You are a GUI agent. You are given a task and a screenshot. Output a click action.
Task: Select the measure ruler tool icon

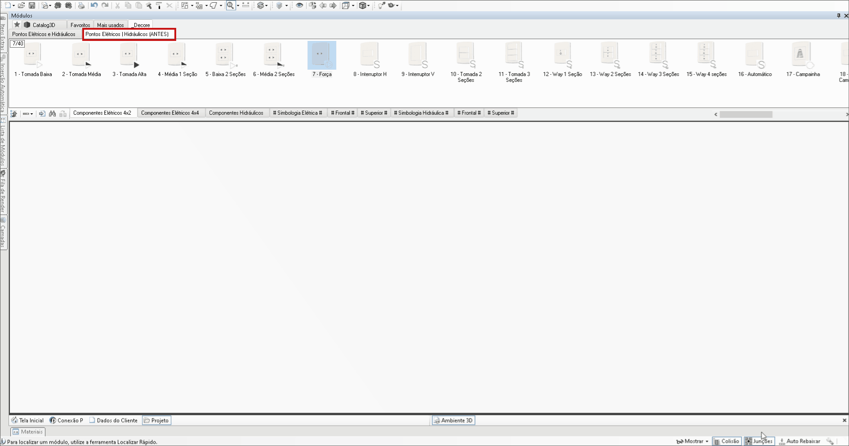246,5
